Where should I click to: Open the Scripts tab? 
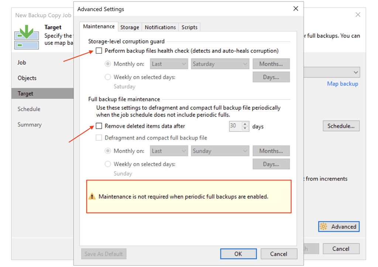[189, 27]
